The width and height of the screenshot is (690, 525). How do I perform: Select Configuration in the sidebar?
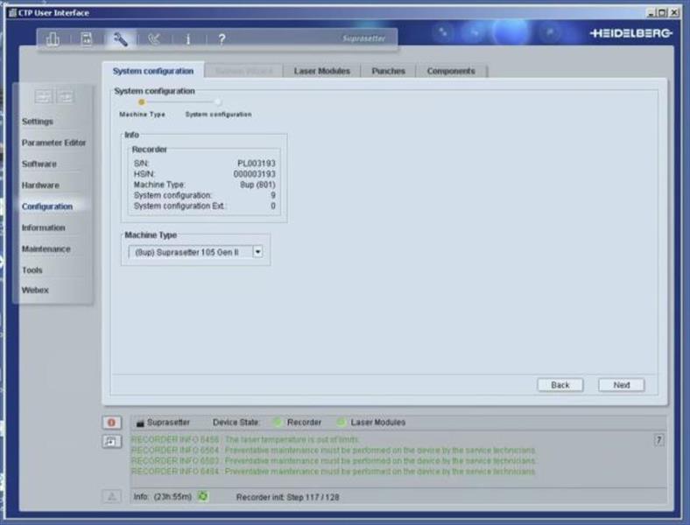click(x=47, y=206)
